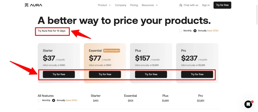This screenshot has height=112, width=258.
Task: Choose Monthly in the All features section
Action: coord(39,100)
